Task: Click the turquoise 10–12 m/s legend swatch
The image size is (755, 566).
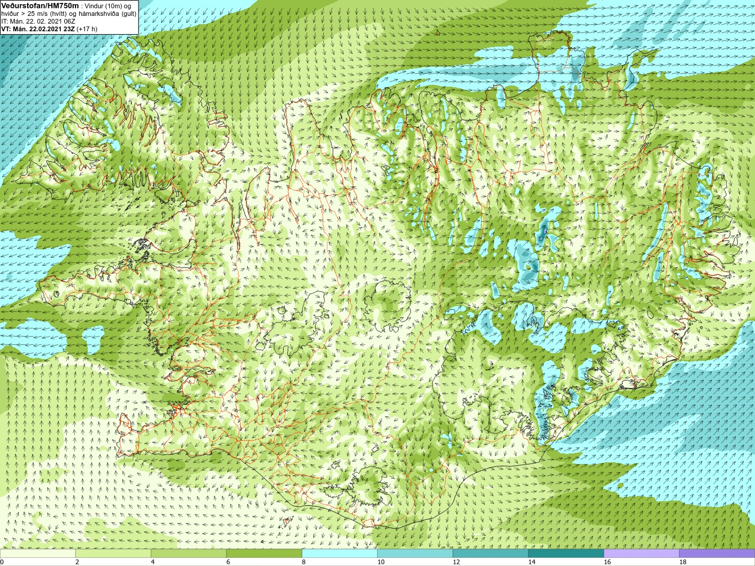Action: pos(415,554)
